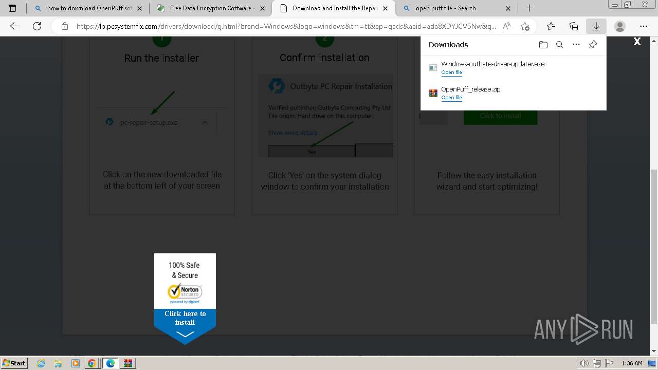Select Windows-outbyte-driver-updater.exe file name

tap(492, 64)
